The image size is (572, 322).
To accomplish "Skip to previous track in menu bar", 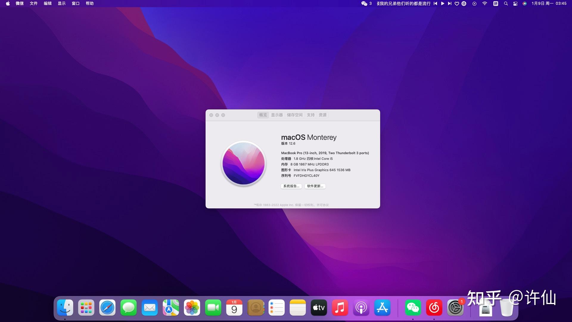I will (x=436, y=4).
